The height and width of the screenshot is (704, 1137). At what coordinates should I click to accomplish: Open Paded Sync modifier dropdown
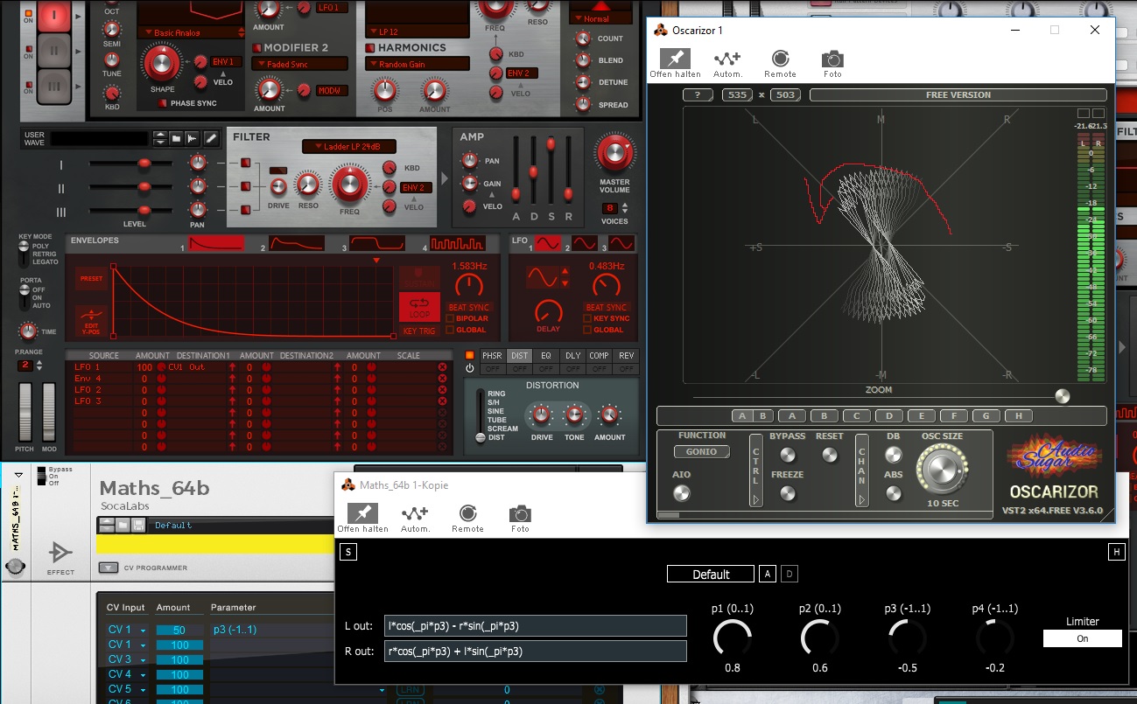[x=299, y=64]
